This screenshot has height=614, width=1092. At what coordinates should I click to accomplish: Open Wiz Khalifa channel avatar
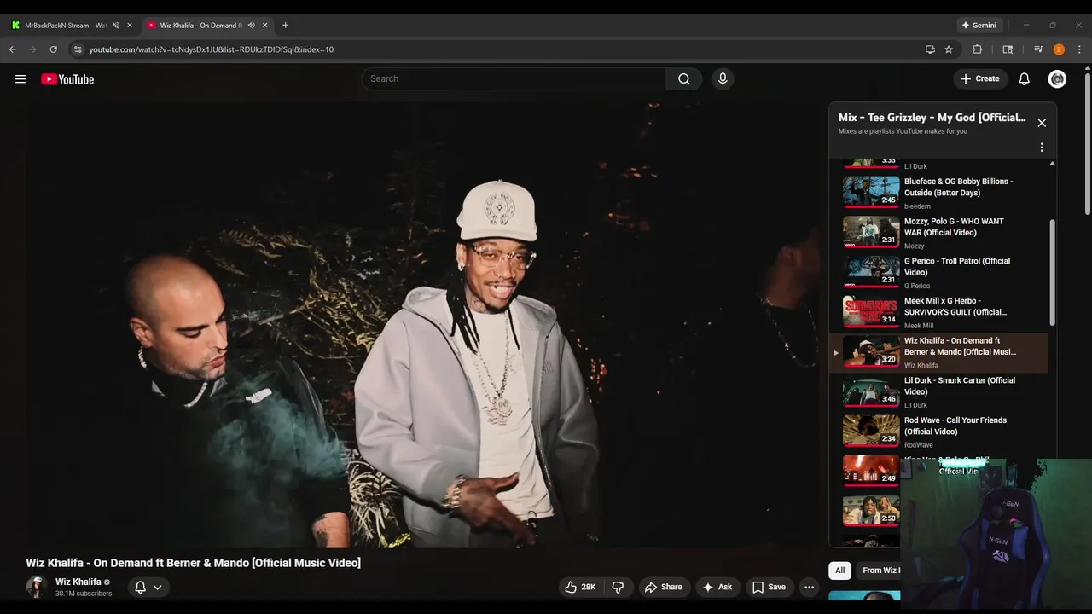[x=36, y=587]
